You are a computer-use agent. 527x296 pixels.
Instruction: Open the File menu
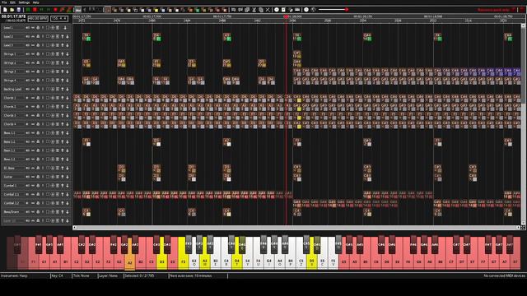(4, 2)
